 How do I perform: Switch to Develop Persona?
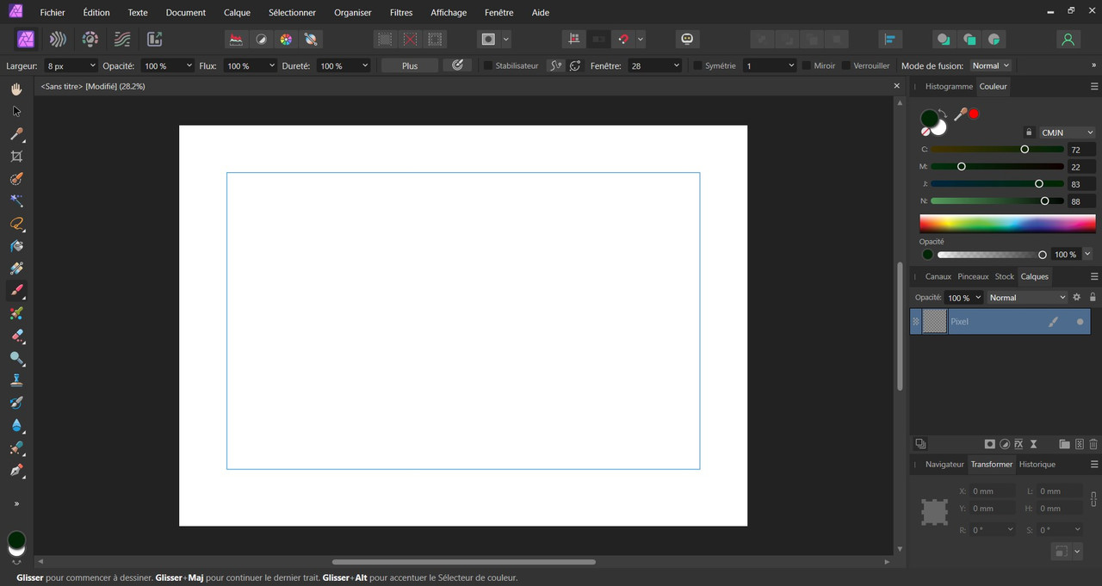click(x=90, y=39)
